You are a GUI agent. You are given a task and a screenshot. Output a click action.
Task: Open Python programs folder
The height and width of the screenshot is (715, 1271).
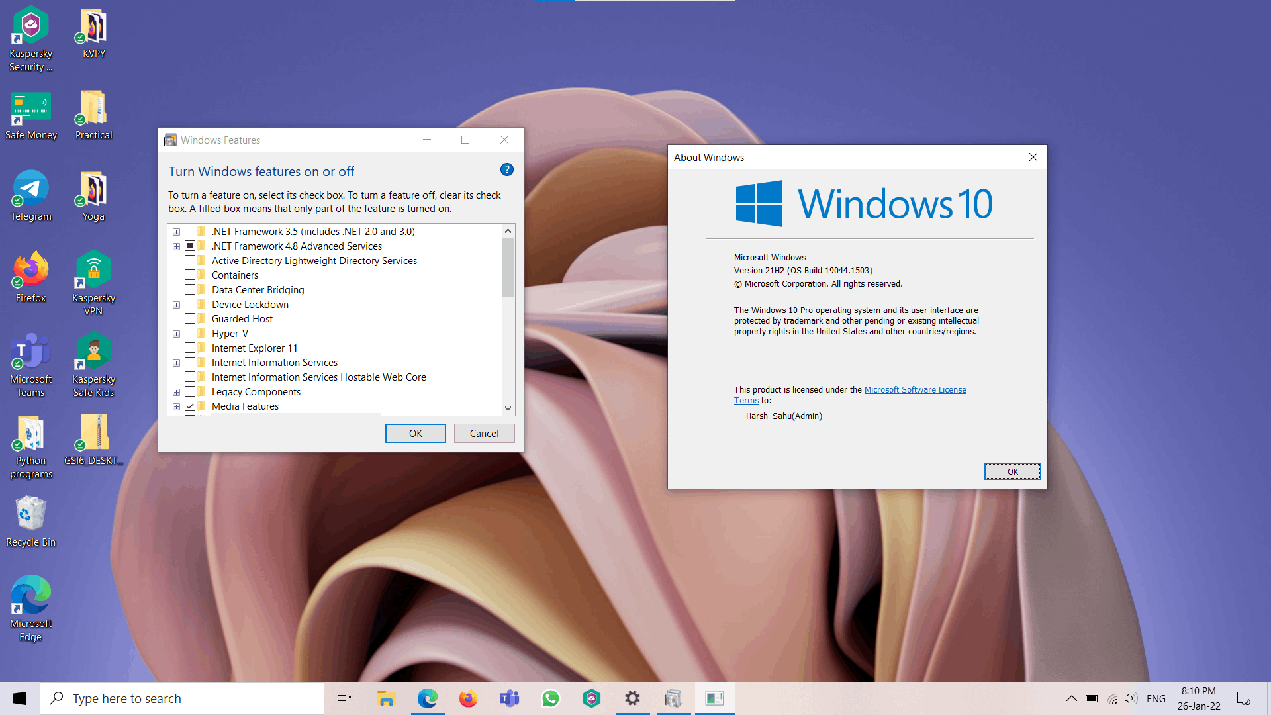click(30, 447)
